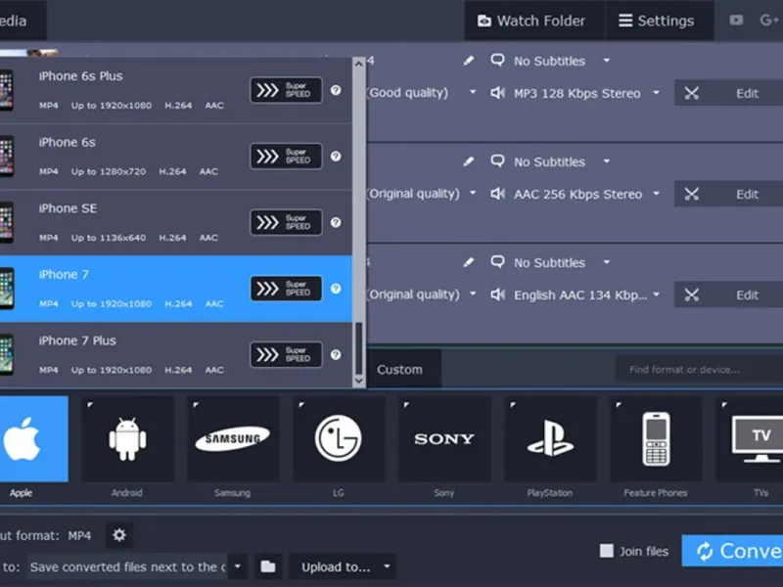Click pencil rename icon for first file
This screenshot has height=587, width=783.
coord(468,61)
